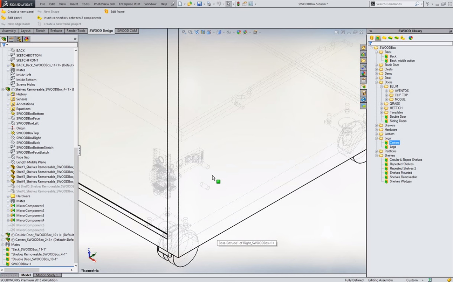
Task: Click the Design Library task pane icon
Action: pos(363,54)
